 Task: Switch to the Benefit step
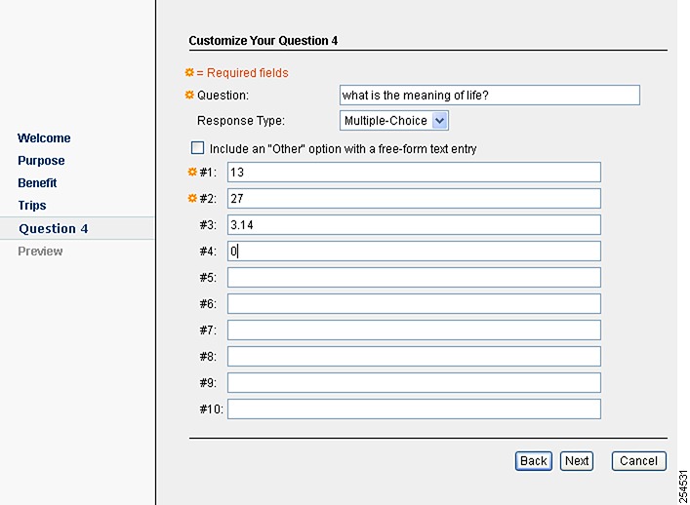37,183
